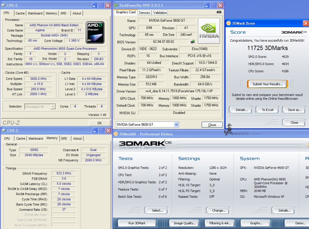Click the Resolution value 1280 x 1024
This screenshot has width=309, height=229.
click(x=218, y=168)
